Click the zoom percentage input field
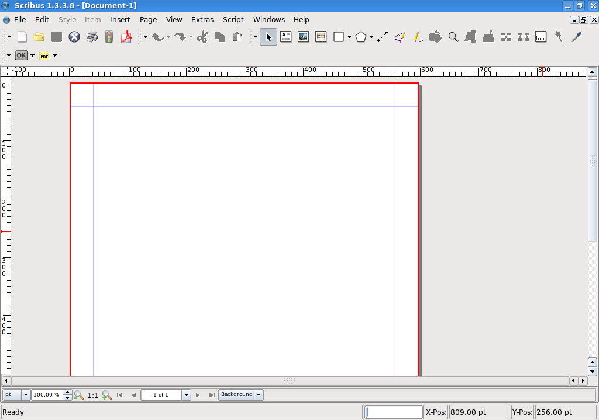Viewport: 599px width, 420px height. point(47,395)
